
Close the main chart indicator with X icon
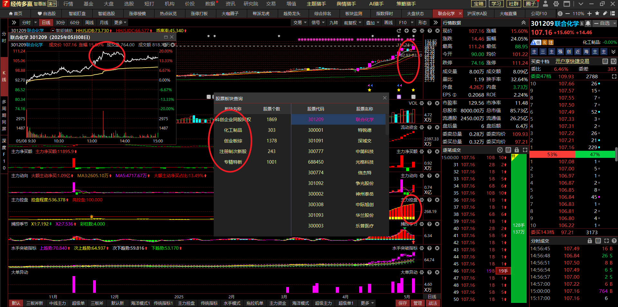tap(437, 31)
